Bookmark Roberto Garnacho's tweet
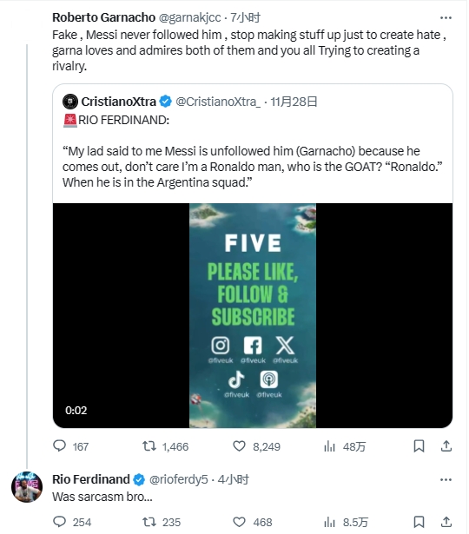Screen dimensions: 469x534 (419, 445)
